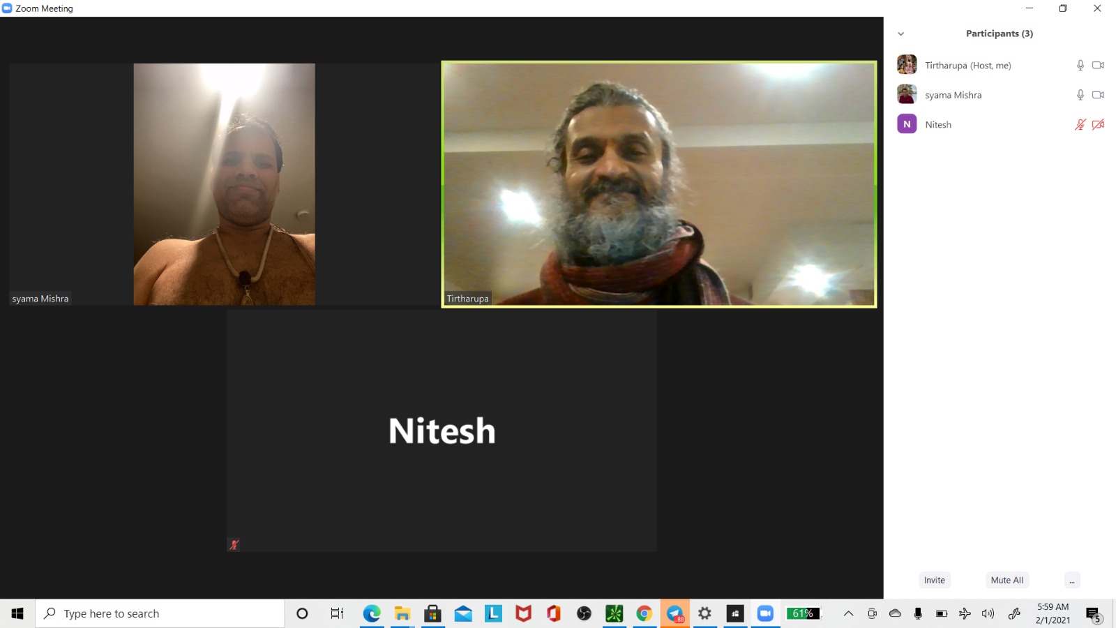This screenshot has width=1116, height=628.
Task: Open the more options ellipsis menu
Action: pyautogui.click(x=1072, y=580)
